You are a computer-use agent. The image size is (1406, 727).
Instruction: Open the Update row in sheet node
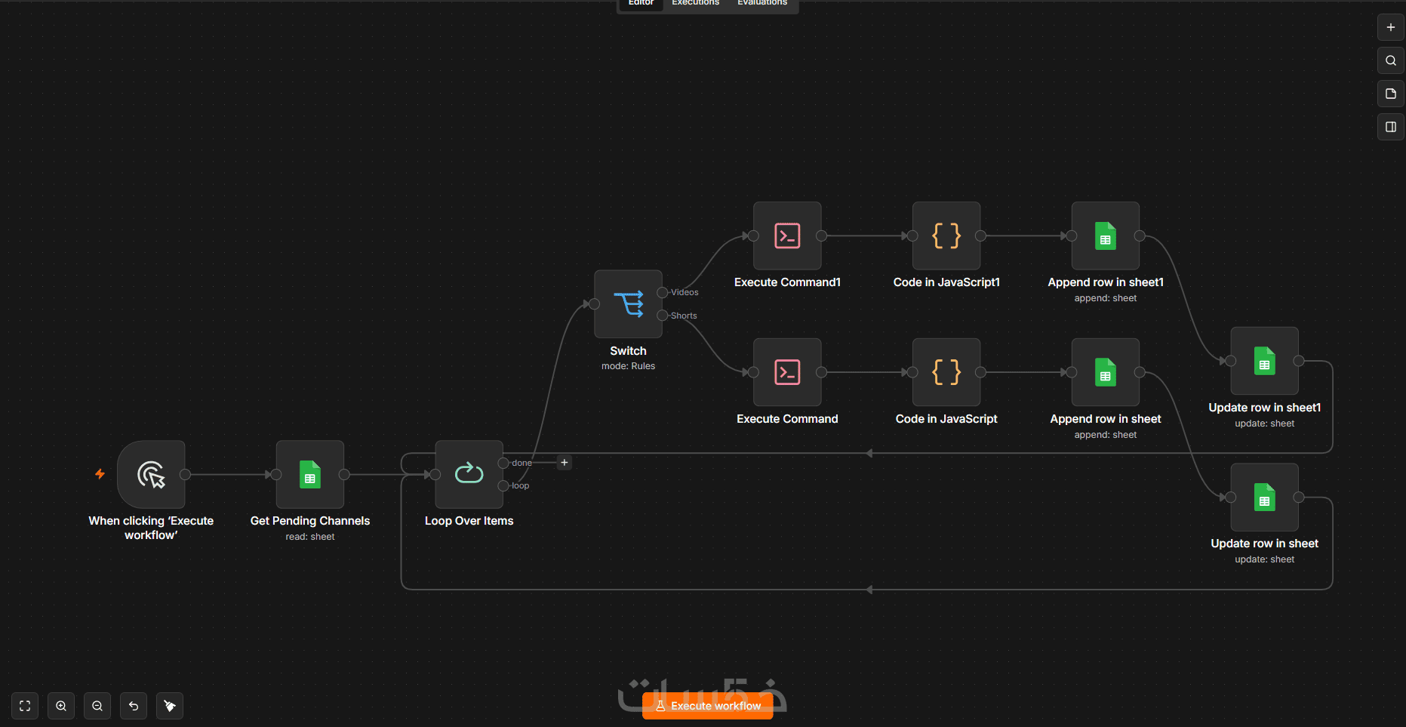coord(1265,497)
